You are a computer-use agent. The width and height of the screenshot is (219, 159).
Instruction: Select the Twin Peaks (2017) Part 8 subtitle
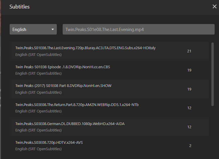click(x=109, y=89)
